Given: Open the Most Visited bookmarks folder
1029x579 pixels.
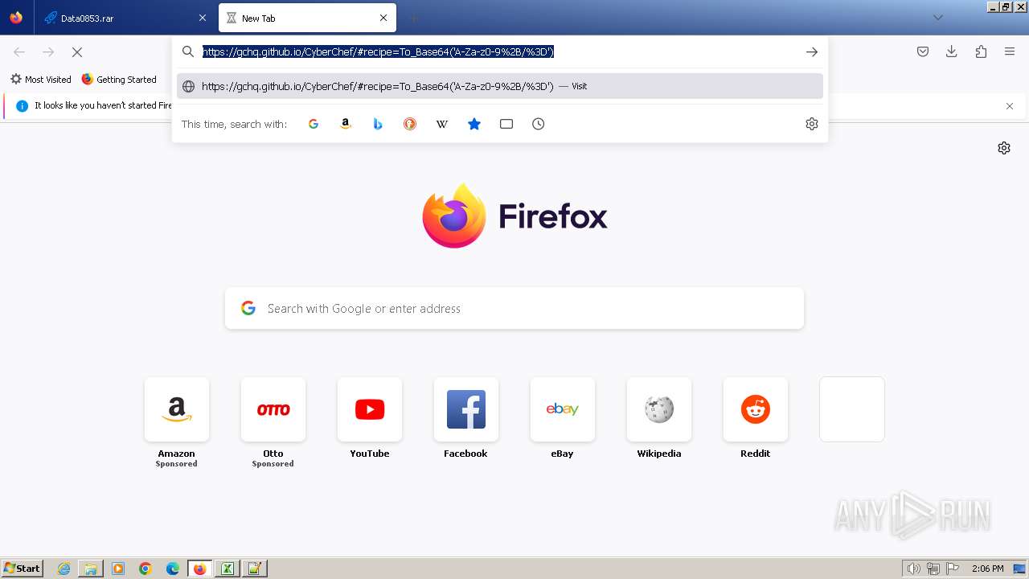Looking at the screenshot, I should (40, 80).
